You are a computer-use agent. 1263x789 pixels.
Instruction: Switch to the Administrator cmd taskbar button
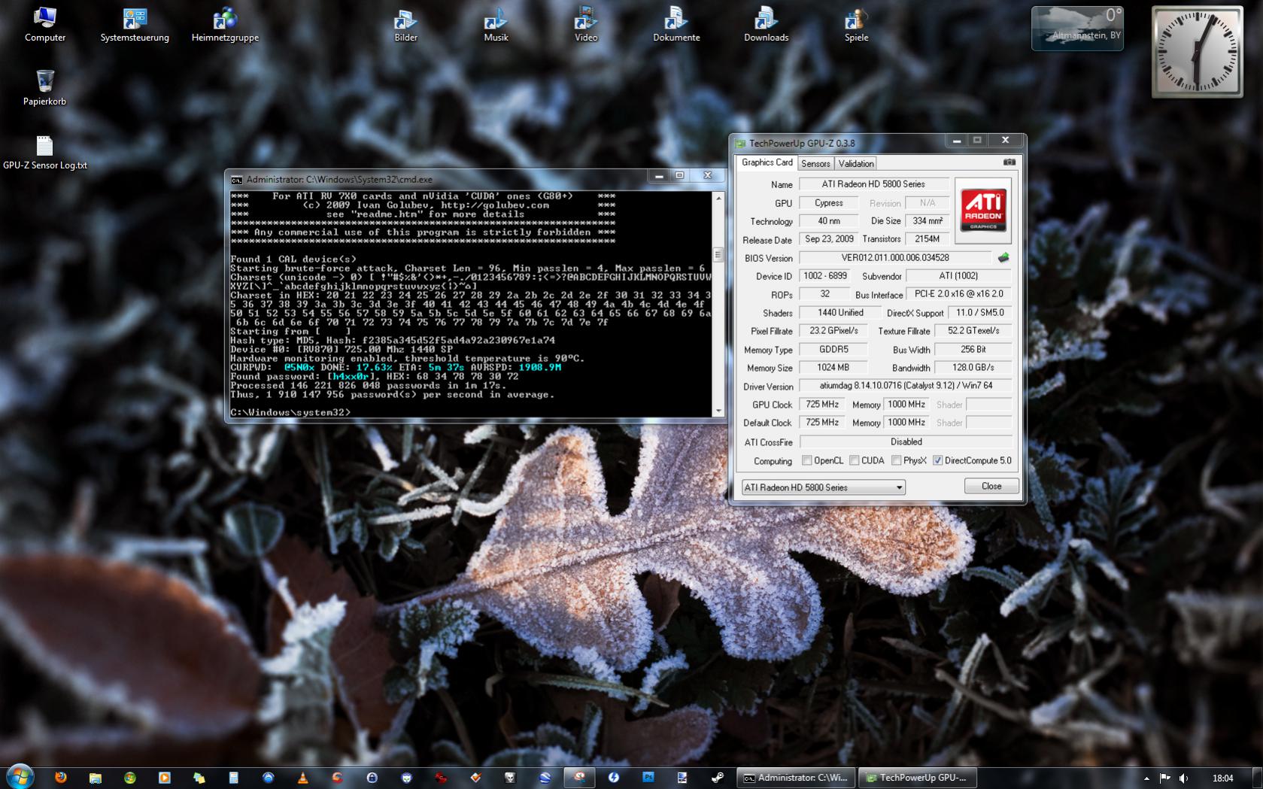(x=796, y=778)
